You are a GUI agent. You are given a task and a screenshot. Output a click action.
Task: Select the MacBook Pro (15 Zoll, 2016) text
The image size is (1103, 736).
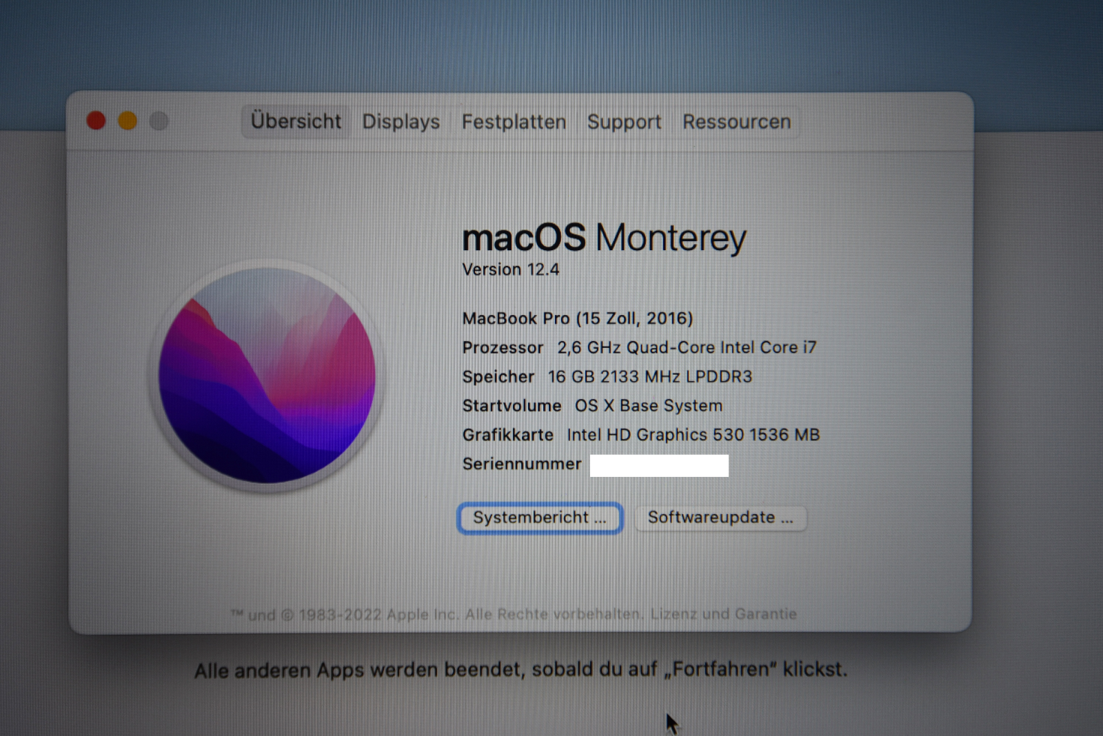tap(578, 318)
